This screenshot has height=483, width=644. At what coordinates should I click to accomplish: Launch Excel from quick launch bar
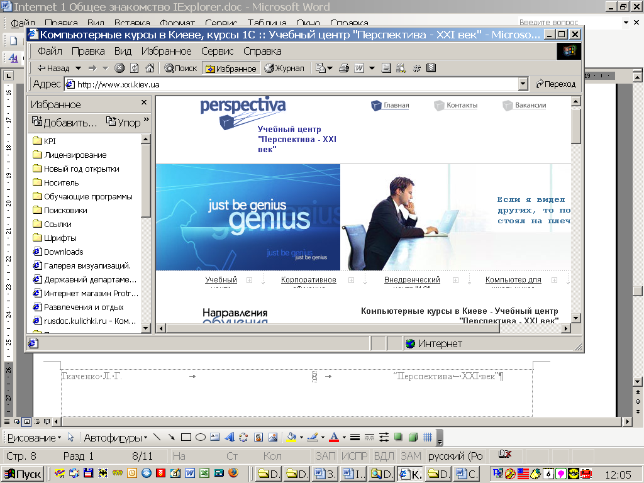(204, 473)
